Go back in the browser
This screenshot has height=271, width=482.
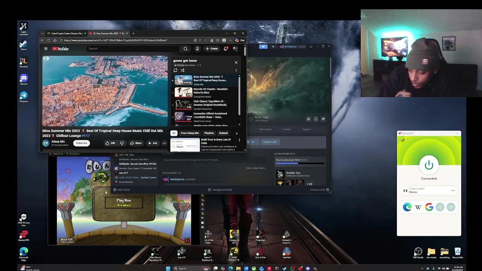(x=42, y=40)
